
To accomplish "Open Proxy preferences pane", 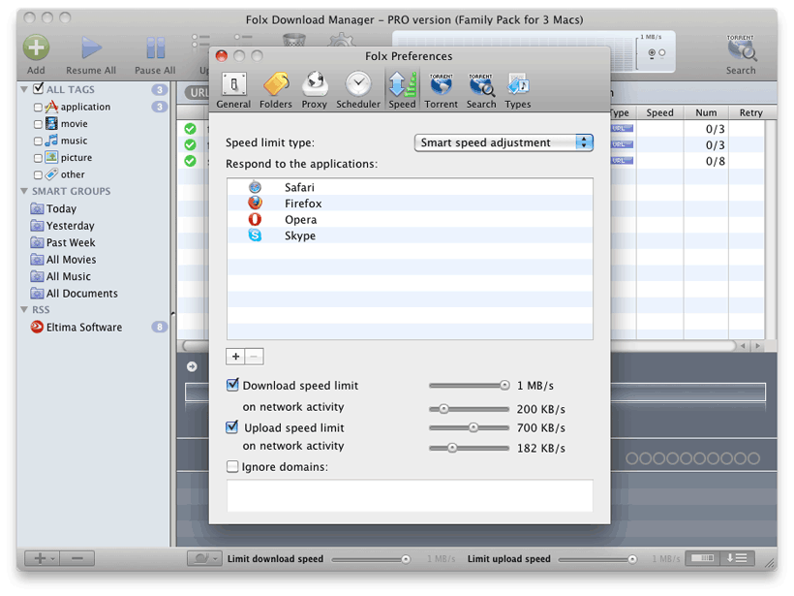I will tap(315, 90).
